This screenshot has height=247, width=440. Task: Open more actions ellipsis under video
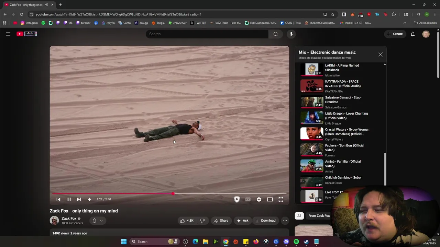(285, 221)
